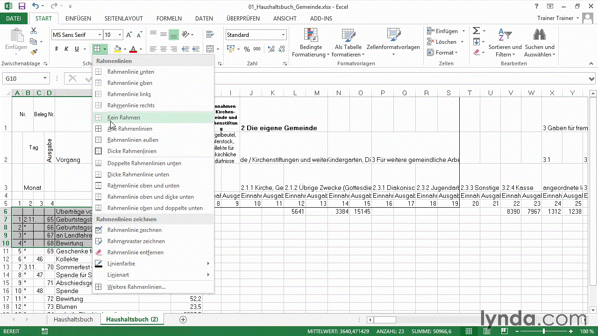Open the font size 10 dropdown
Screen dimensions: 598x336
[x=120, y=35]
